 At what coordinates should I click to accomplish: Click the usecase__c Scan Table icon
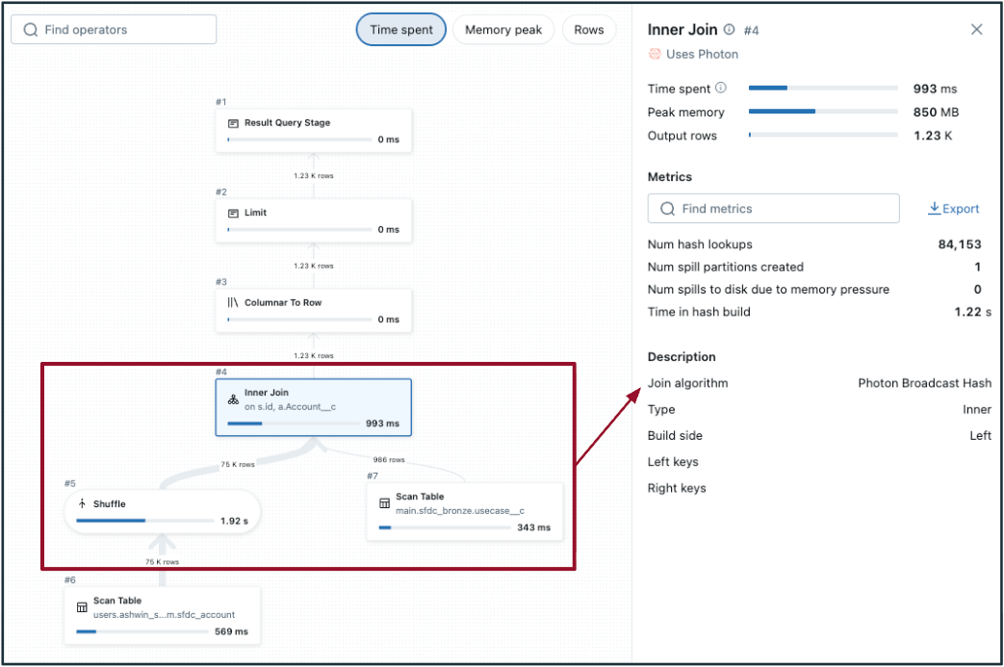tap(384, 503)
